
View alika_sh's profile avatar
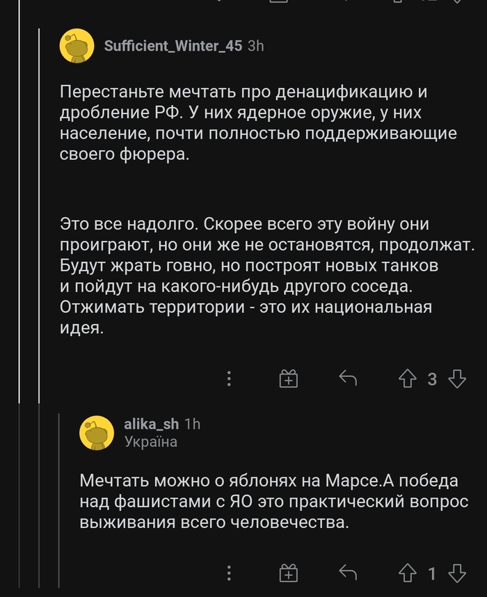[x=97, y=432]
